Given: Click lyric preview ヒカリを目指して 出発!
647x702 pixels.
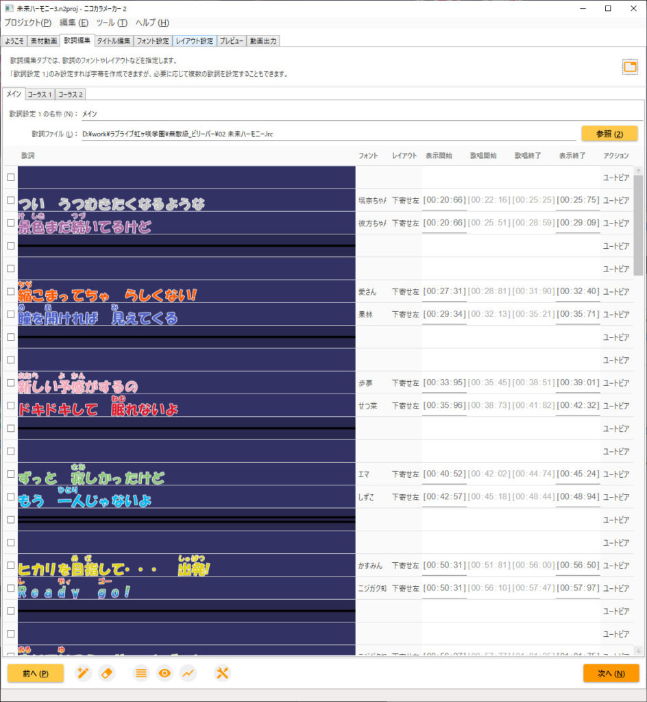Looking at the screenshot, I should (186, 566).
